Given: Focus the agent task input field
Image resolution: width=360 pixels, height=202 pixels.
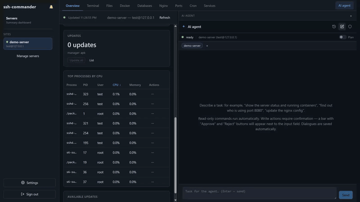Looking at the screenshot, I should coord(259,193).
